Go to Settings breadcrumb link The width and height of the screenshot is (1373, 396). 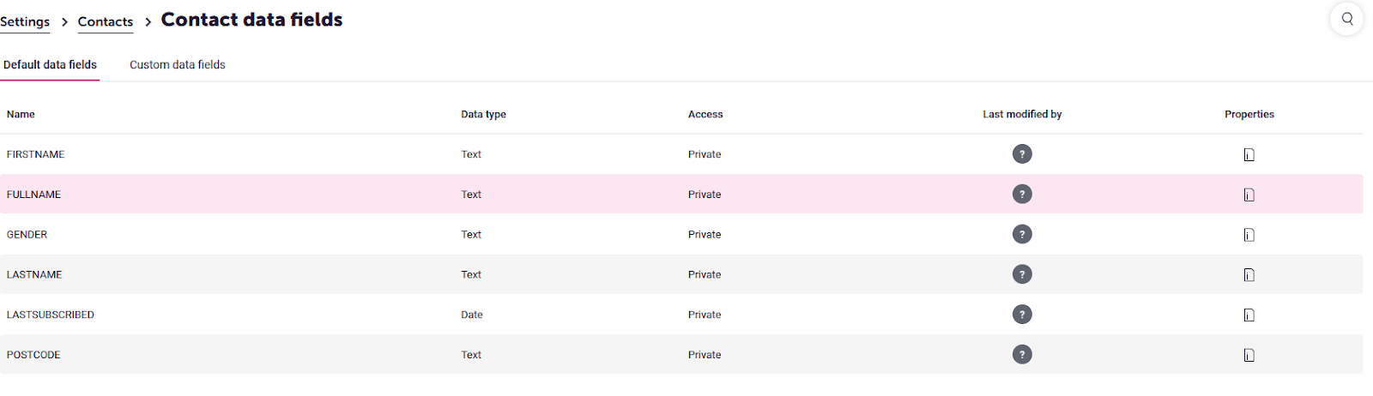pos(25,21)
